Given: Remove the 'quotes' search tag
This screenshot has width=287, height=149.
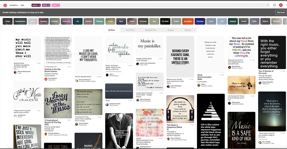Looking at the screenshot, I should coord(39,5).
